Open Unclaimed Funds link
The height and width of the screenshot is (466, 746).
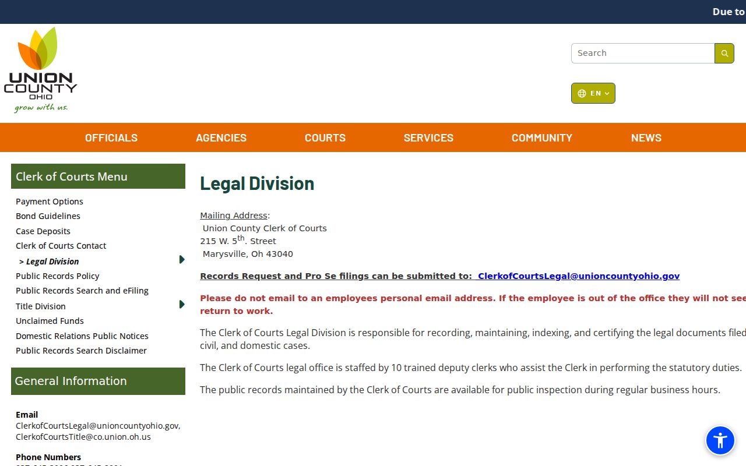tap(50, 321)
